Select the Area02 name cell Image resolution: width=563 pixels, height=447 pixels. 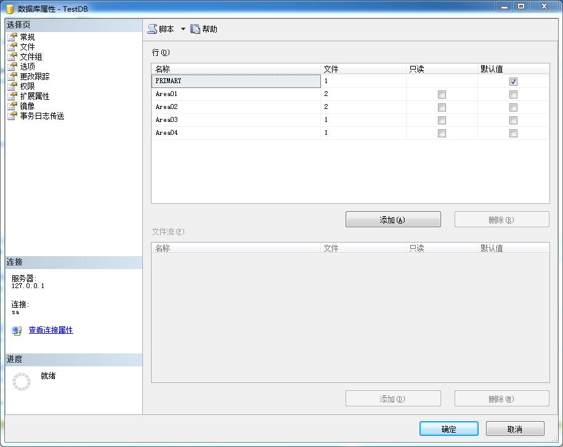pyautogui.click(x=236, y=107)
